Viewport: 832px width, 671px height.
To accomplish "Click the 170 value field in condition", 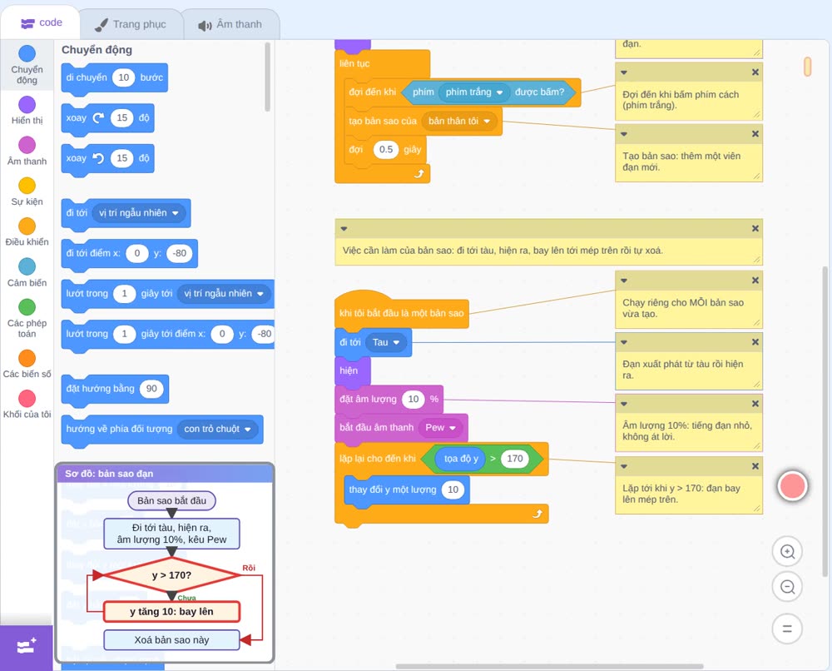I will [515, 459].
